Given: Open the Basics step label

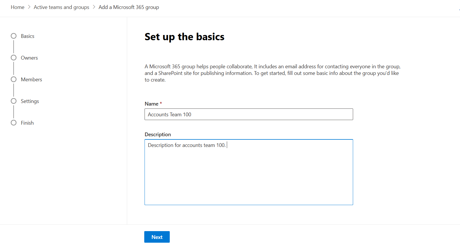Looking at the screenshot, I should point(28,36).
